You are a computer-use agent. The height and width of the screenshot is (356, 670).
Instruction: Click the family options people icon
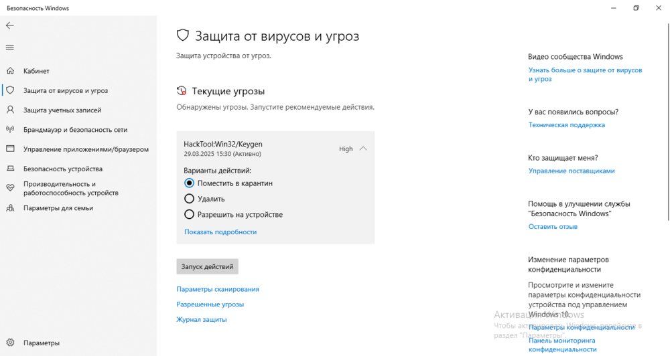10,208
